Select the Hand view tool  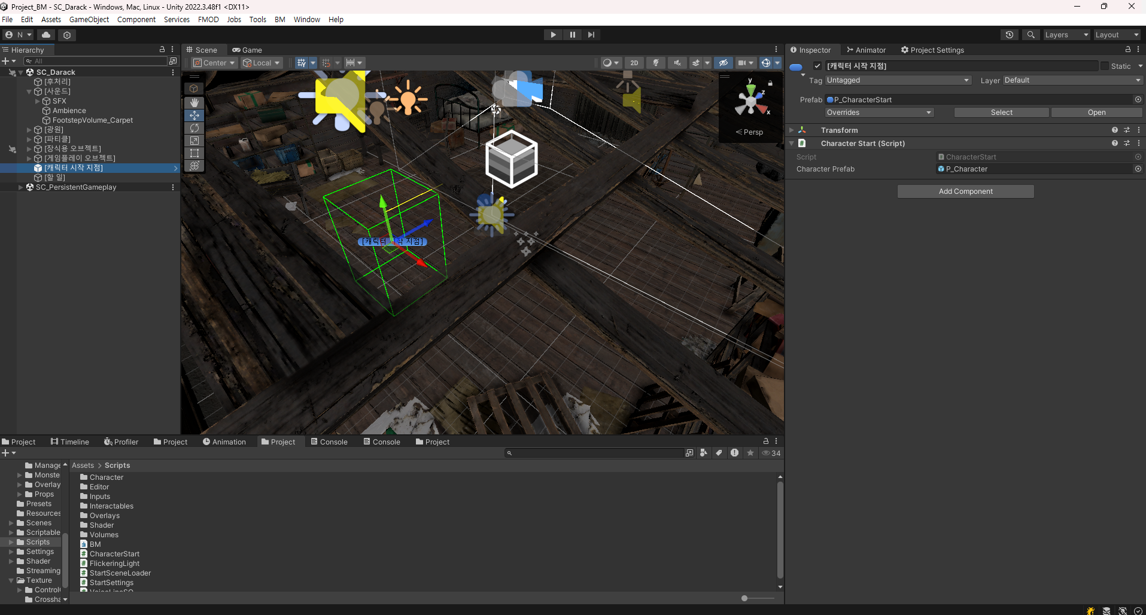(194, 102)
